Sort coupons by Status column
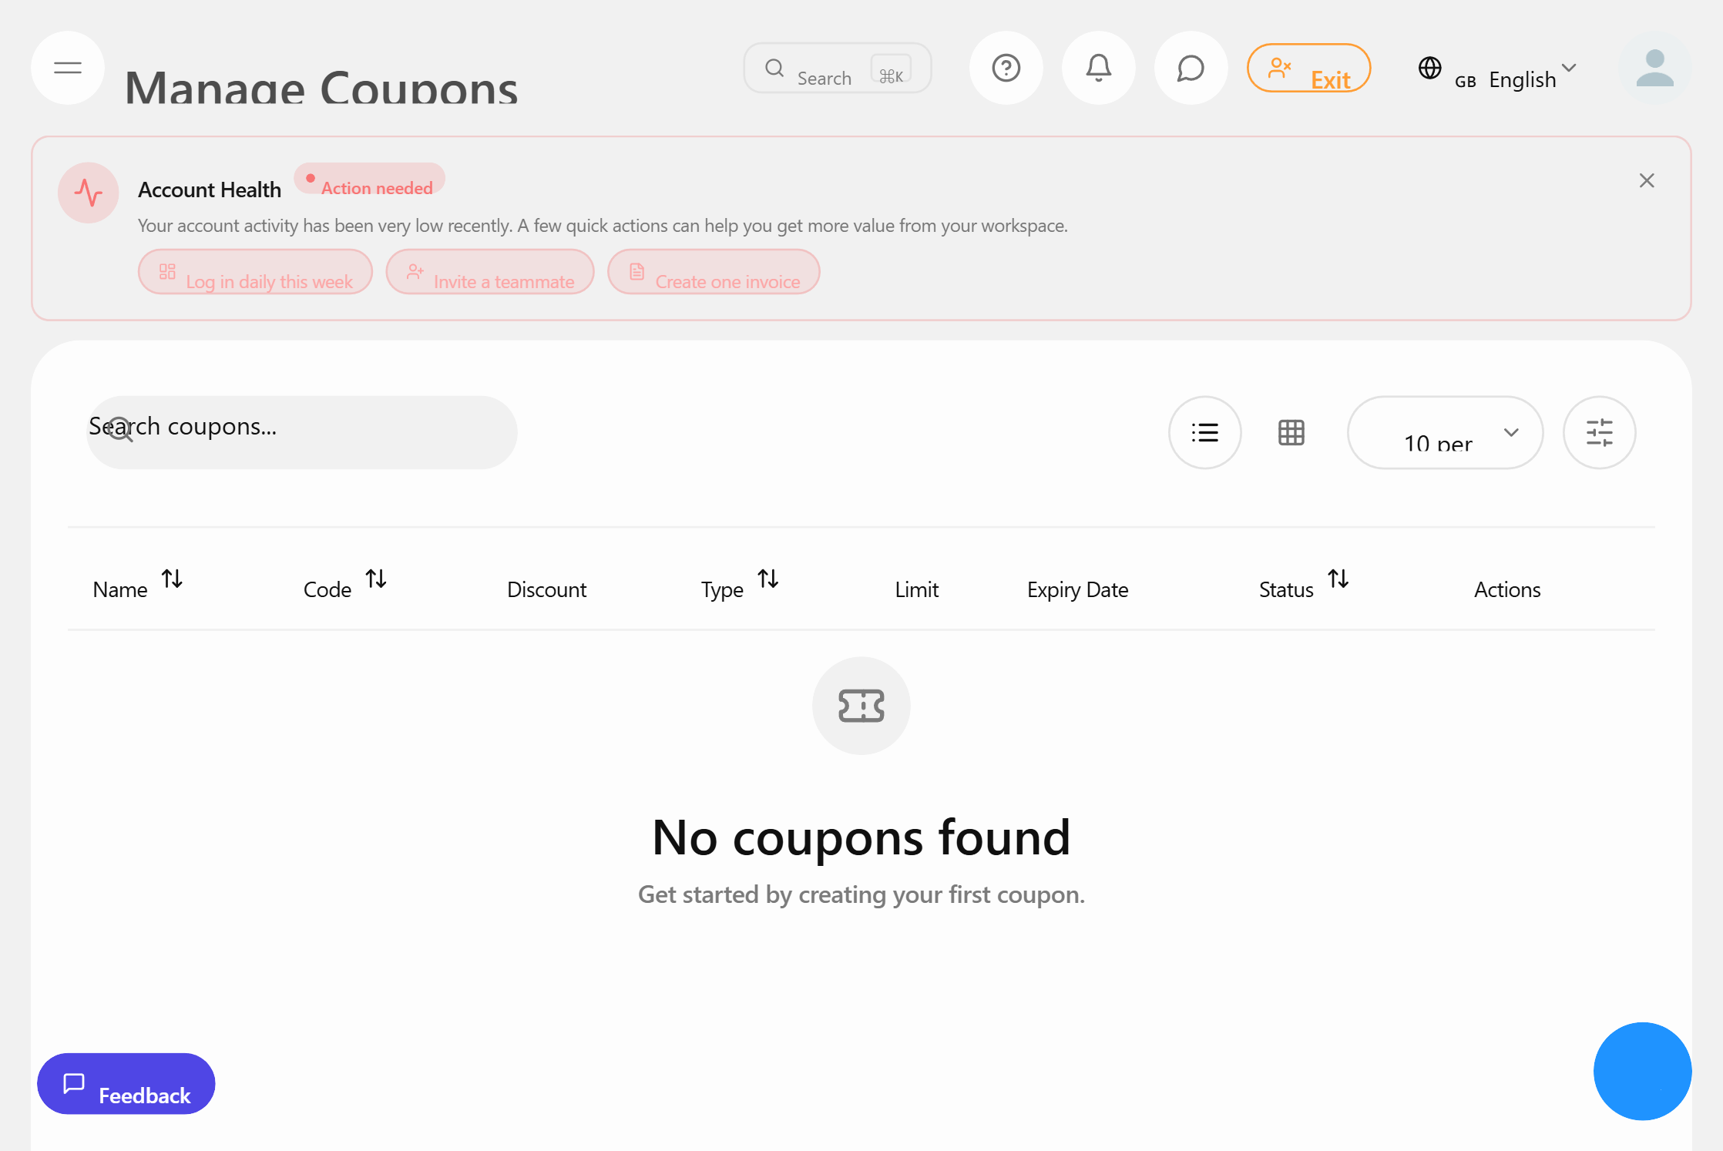Image resolution: width=1723 pixels, height=1151 pixels. pyautogui.click(x=1338, y=579)
